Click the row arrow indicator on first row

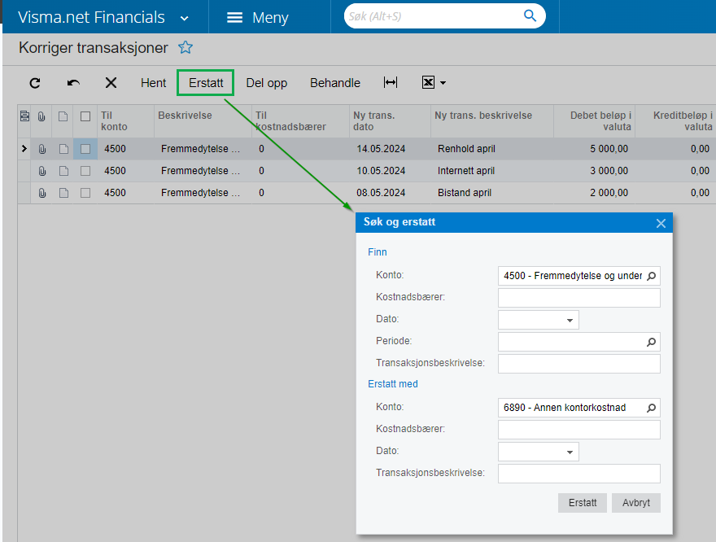point(24,149)
